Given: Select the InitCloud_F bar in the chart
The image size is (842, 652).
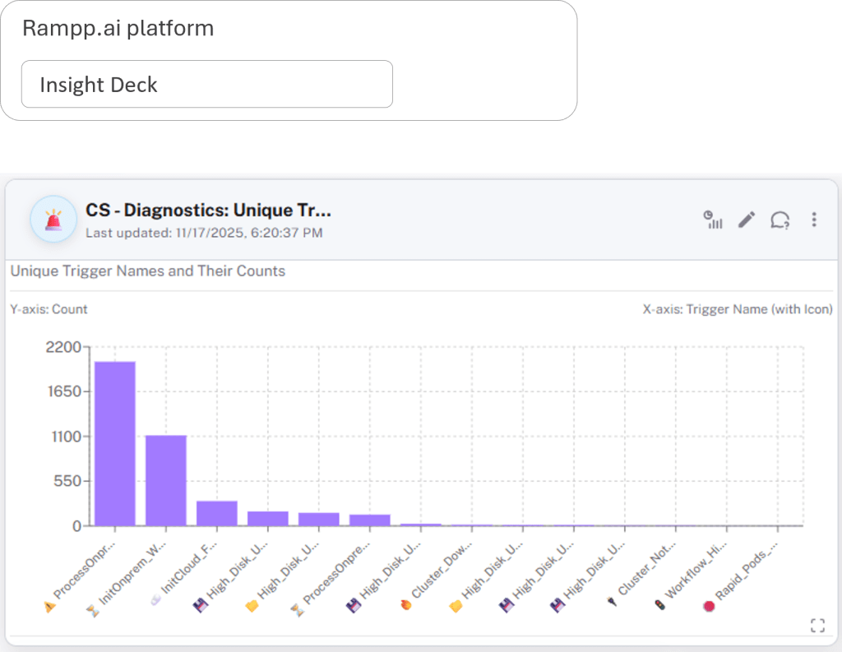Looking at the screenshot, I should tap(217, 513).
